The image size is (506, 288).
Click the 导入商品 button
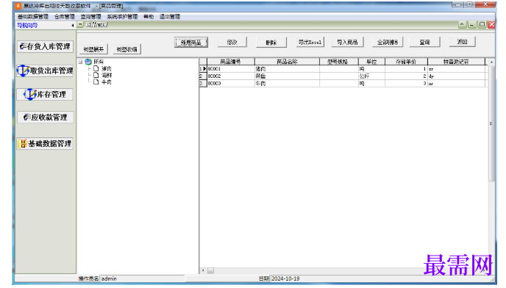[348, 43]
